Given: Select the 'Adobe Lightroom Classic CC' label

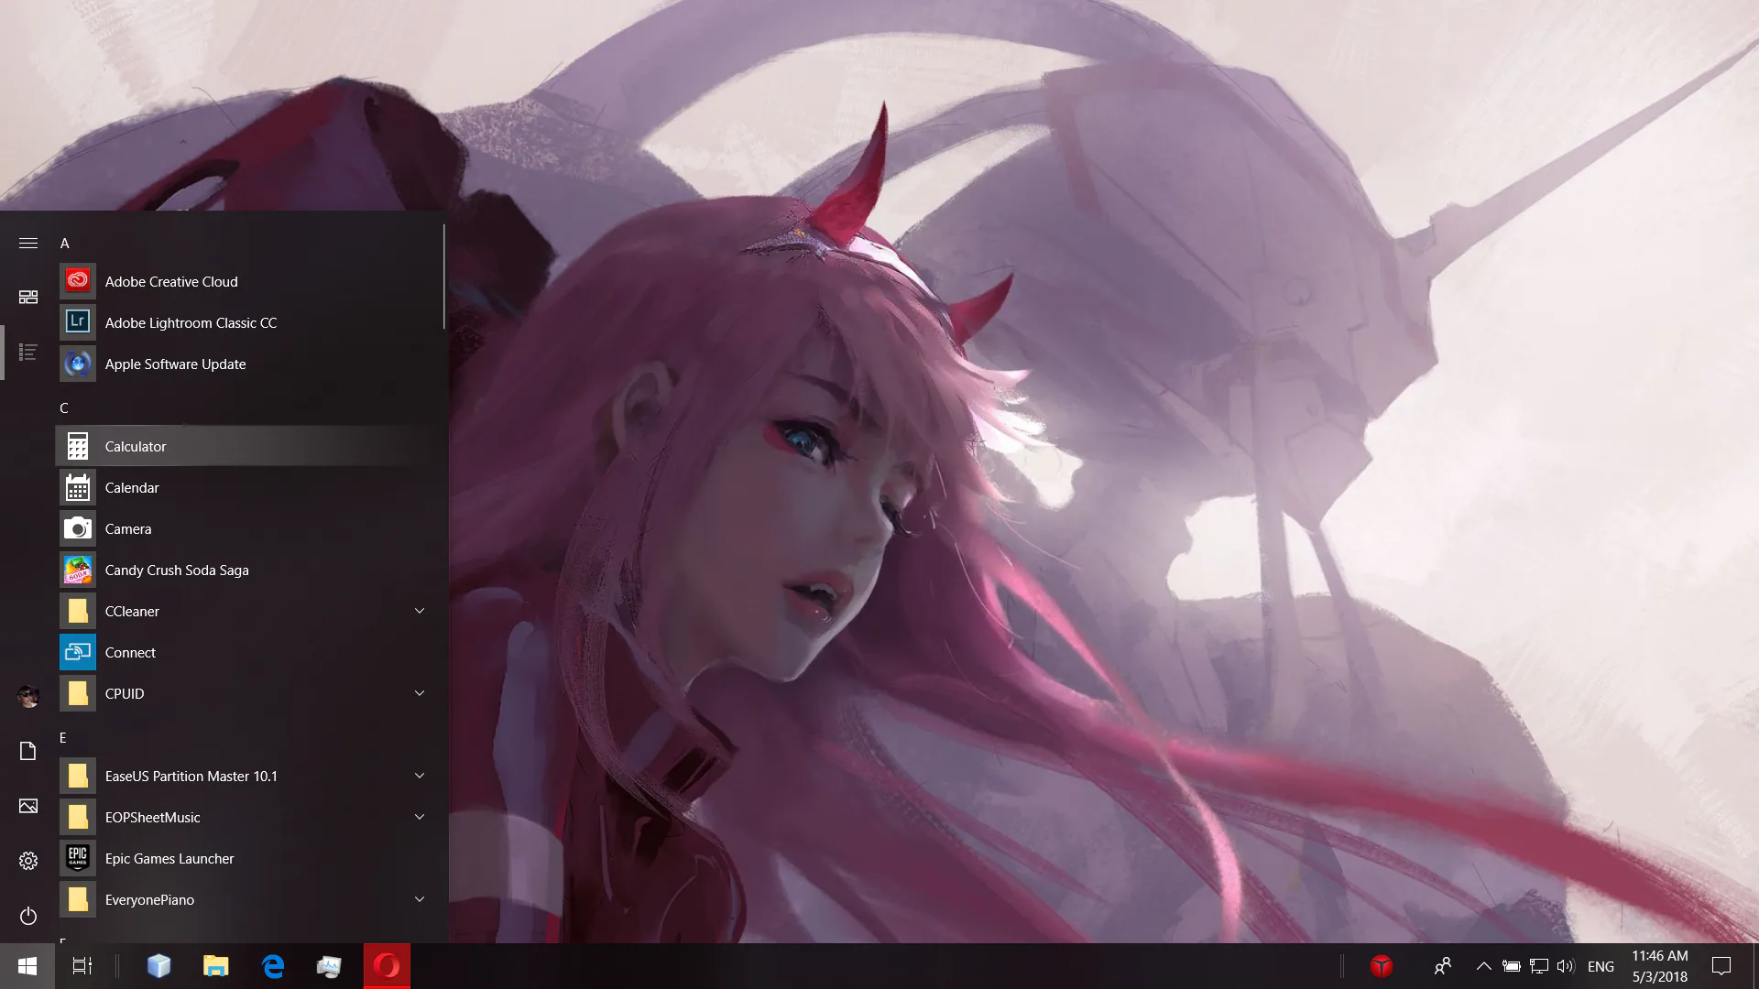Looking at the screenshot, I should [x=191, y=322].
